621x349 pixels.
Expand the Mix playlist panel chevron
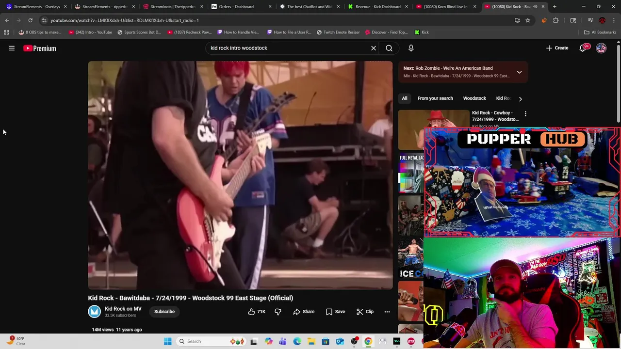(519, 72)
